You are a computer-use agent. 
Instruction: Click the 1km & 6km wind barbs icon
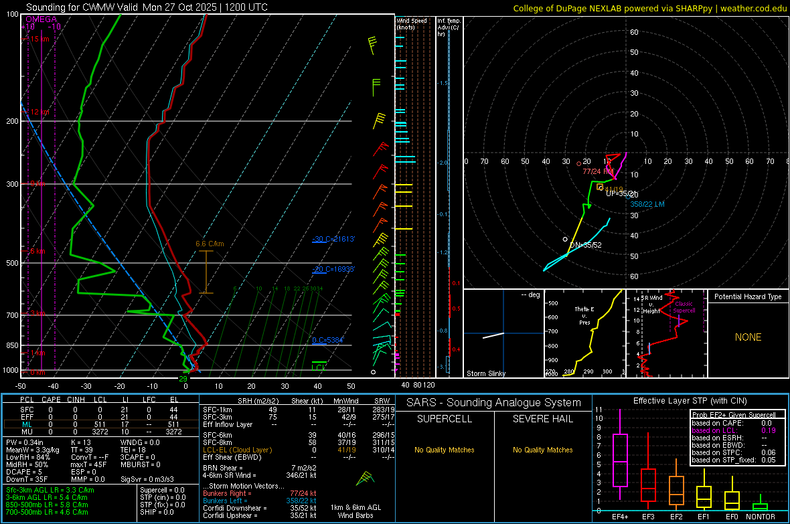tap(366, 478)
